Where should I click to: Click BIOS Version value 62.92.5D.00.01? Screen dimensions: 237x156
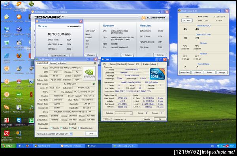click(x=70, y=84)
